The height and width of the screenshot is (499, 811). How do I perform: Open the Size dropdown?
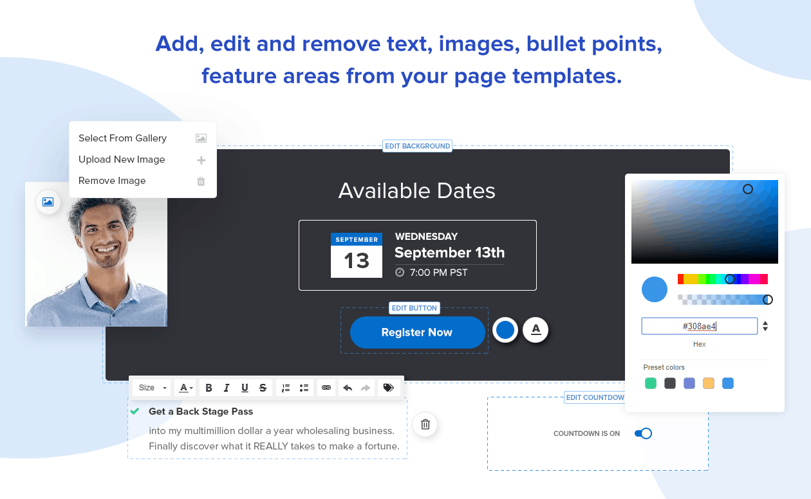coord(153,388)
